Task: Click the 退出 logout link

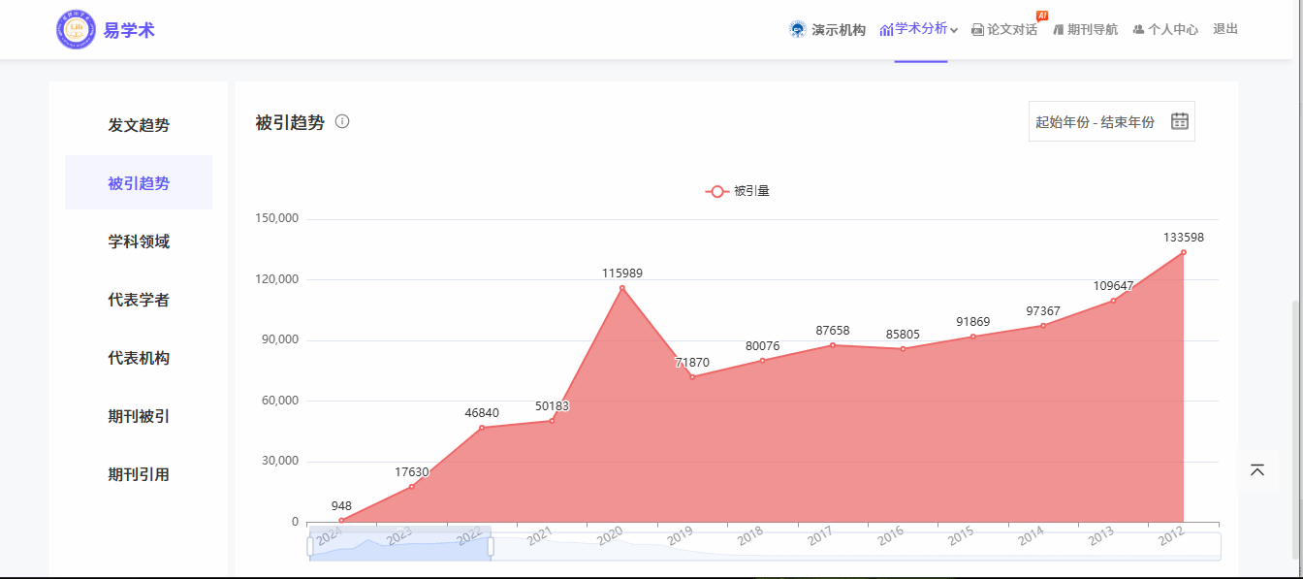Action: click(x=1225, y=29)
